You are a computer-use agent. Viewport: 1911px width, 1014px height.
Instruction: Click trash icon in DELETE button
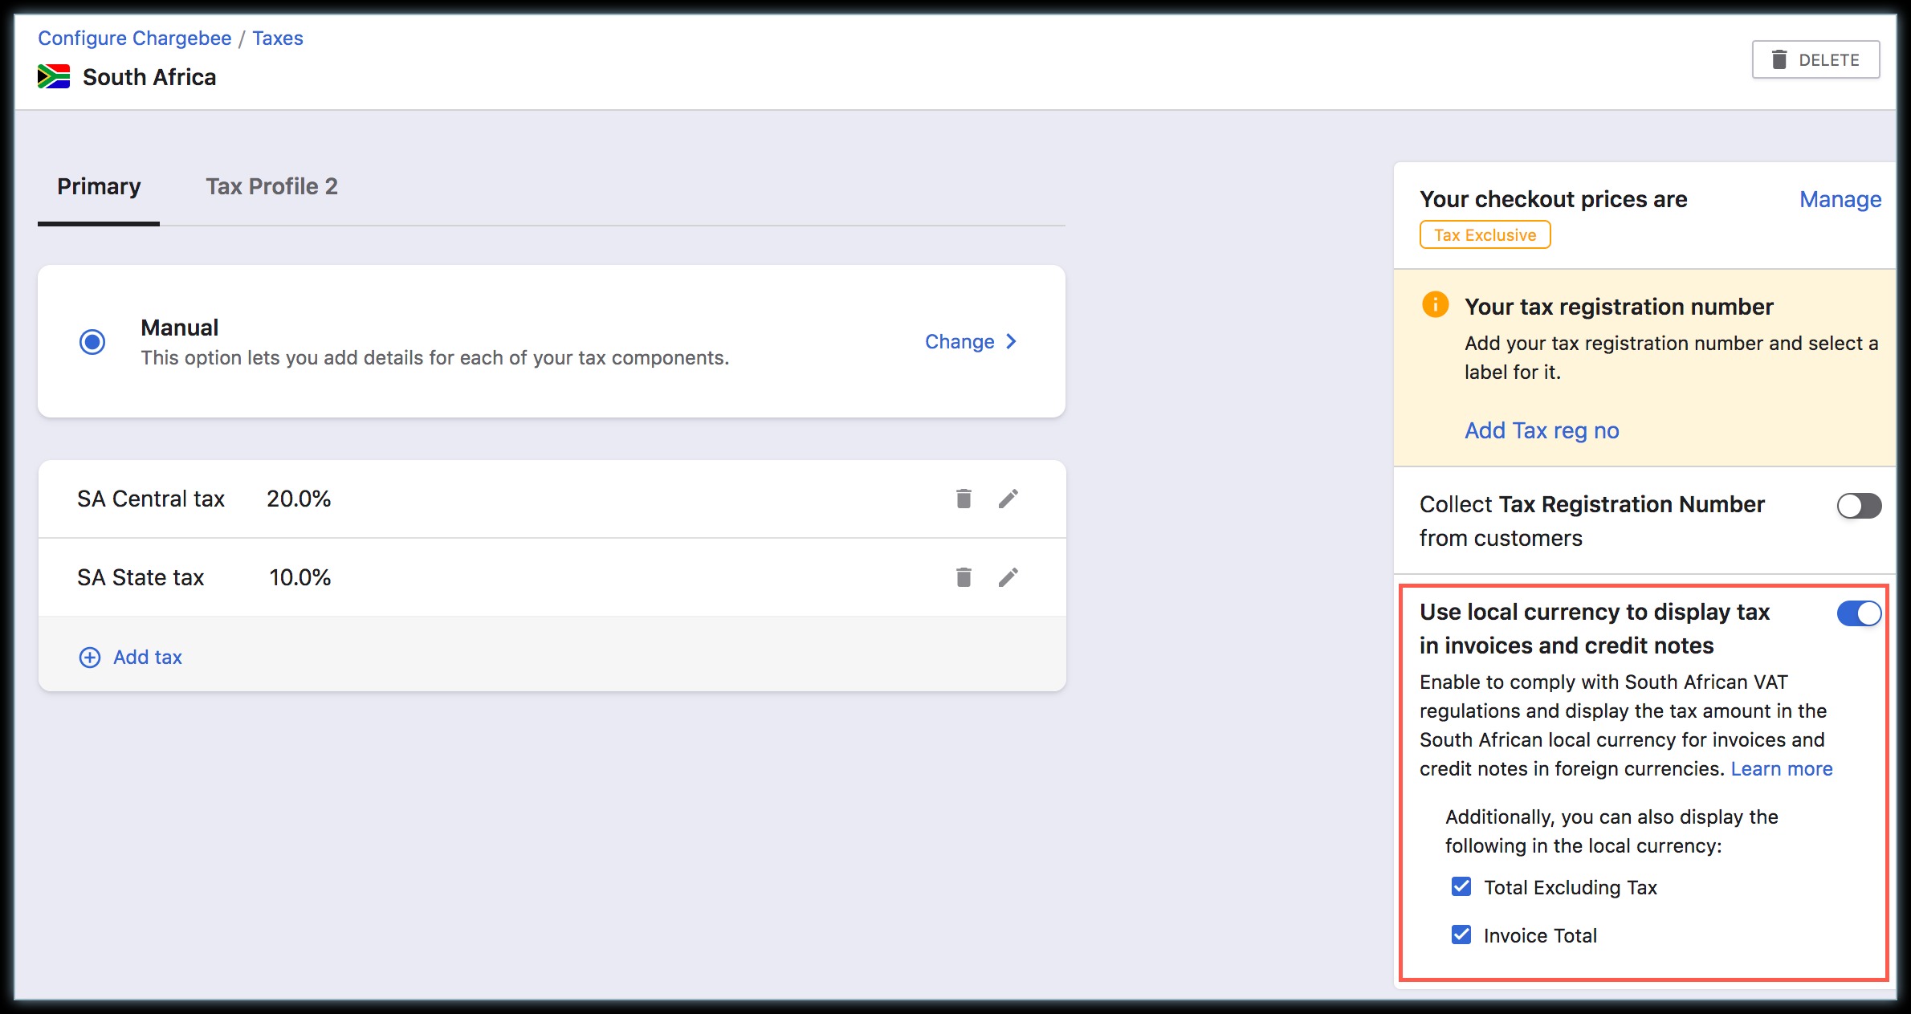click(x=1779, y=59)
